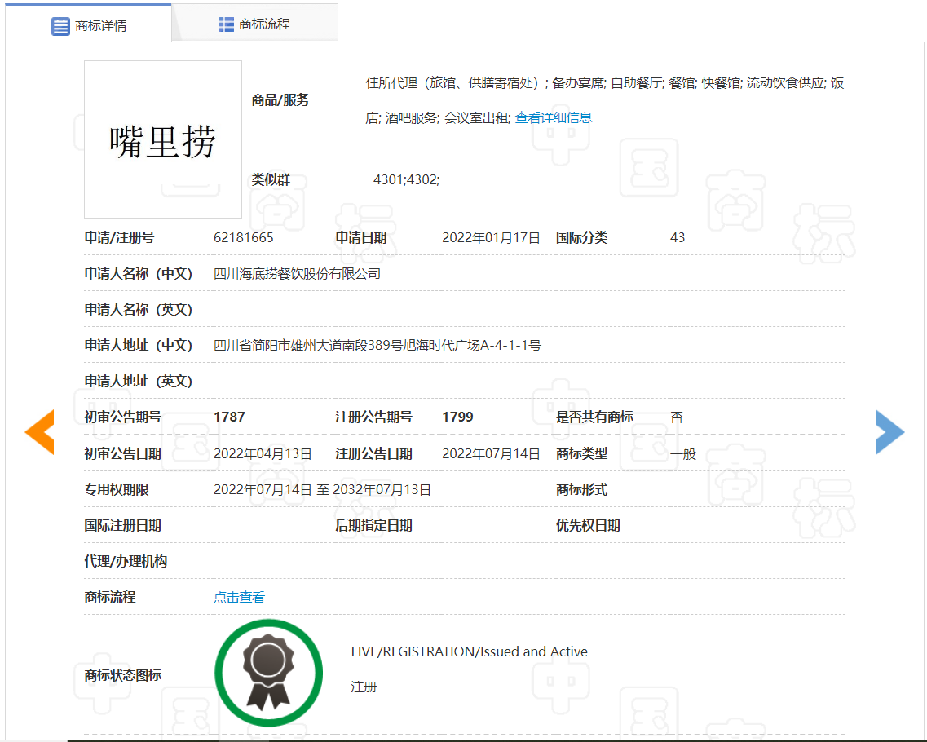
Task: Click the 优先权日期 label
Action: coord(588,526)
